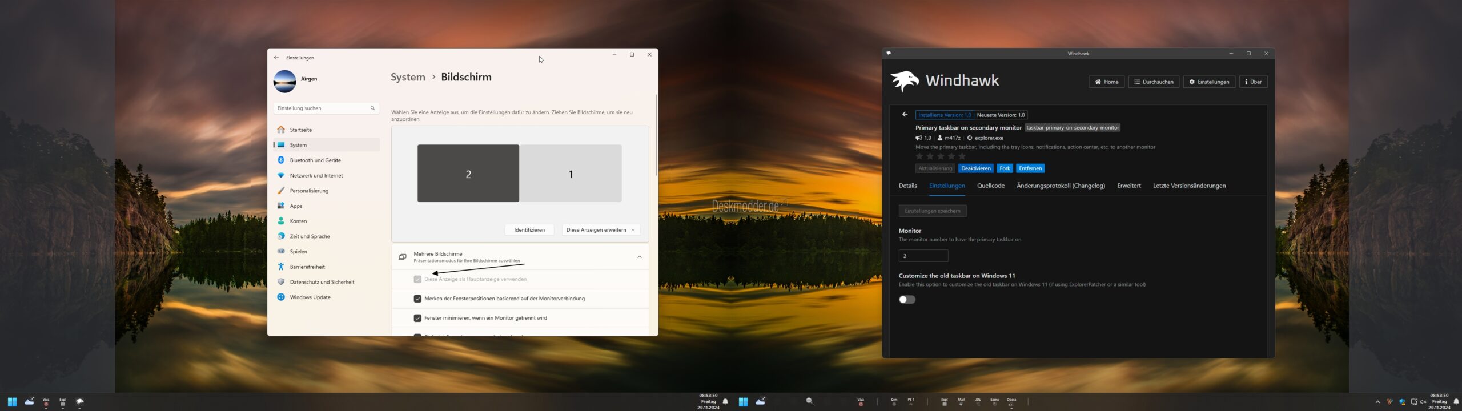The height and width of the screenshot is (411, 1462).
Task: Click the Settings window vertical scrollbar
Action: (657, 135)
